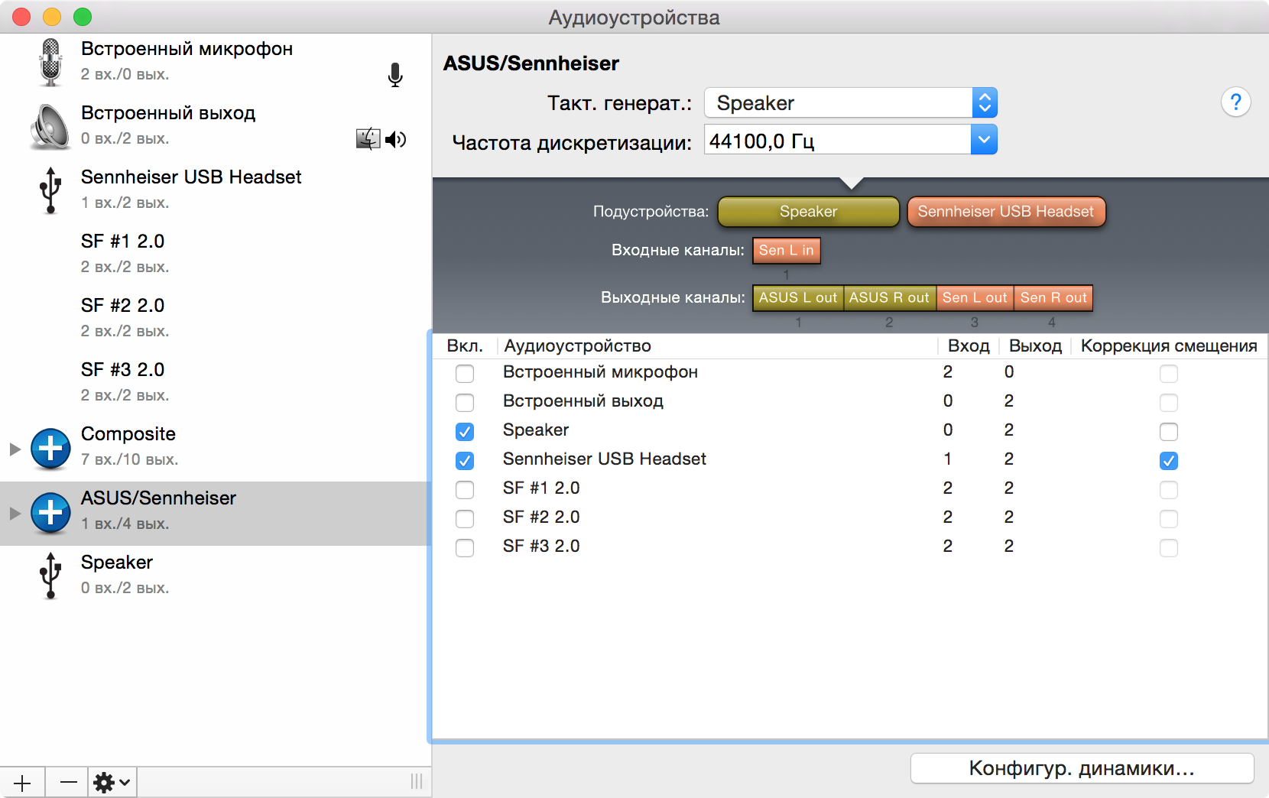Viewport: 1269px width, 798px height.
Task: Click the built-in output speaker icon
Action: pyautogui.click(x=50, y=126)
